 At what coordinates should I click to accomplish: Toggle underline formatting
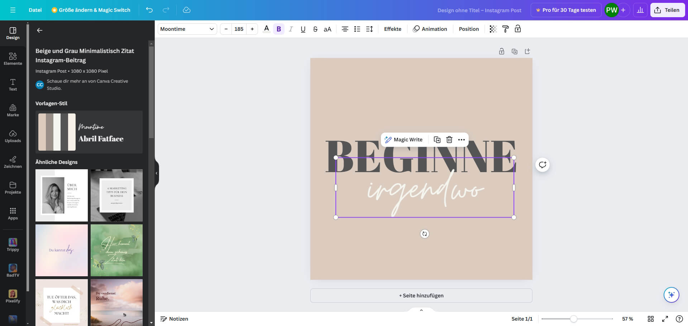tap(303, 29)
